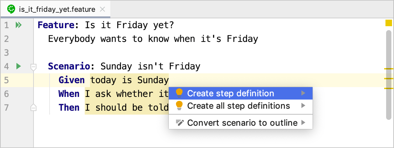Choose Create all step definitions
This screenshot has height=148, width=394.
238,106
